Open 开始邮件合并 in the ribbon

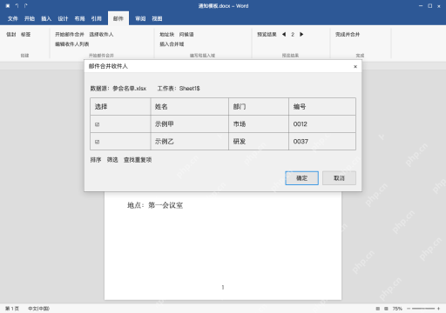tap(70, 35)
